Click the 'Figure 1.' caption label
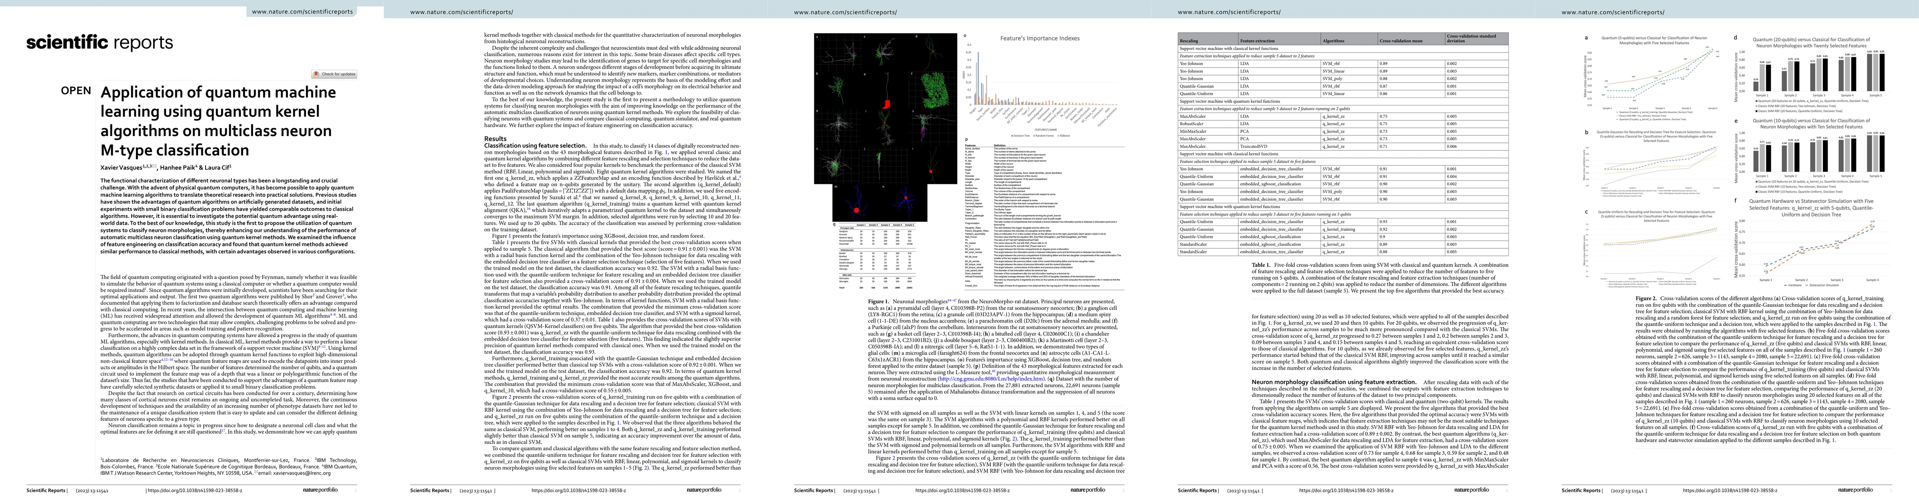The width and height of the screenshot is (1919, 504). (x=878, y=302)
